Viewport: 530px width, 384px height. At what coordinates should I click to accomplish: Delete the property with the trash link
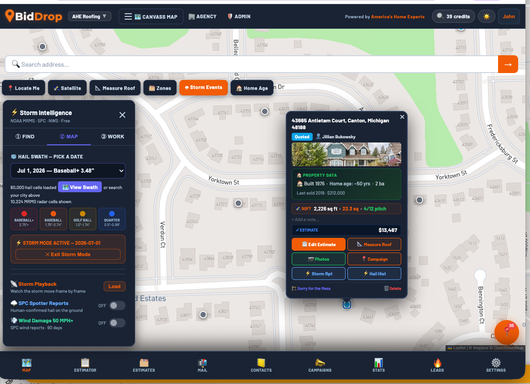tap(393, 288)
